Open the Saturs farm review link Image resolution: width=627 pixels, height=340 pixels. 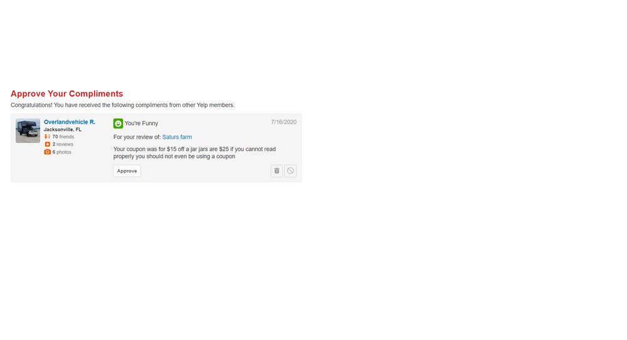click(x=177, y=137)
